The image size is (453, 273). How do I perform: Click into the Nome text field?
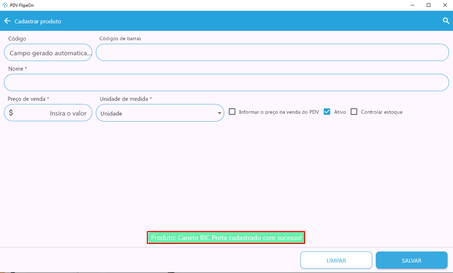(x=226, y=83)
